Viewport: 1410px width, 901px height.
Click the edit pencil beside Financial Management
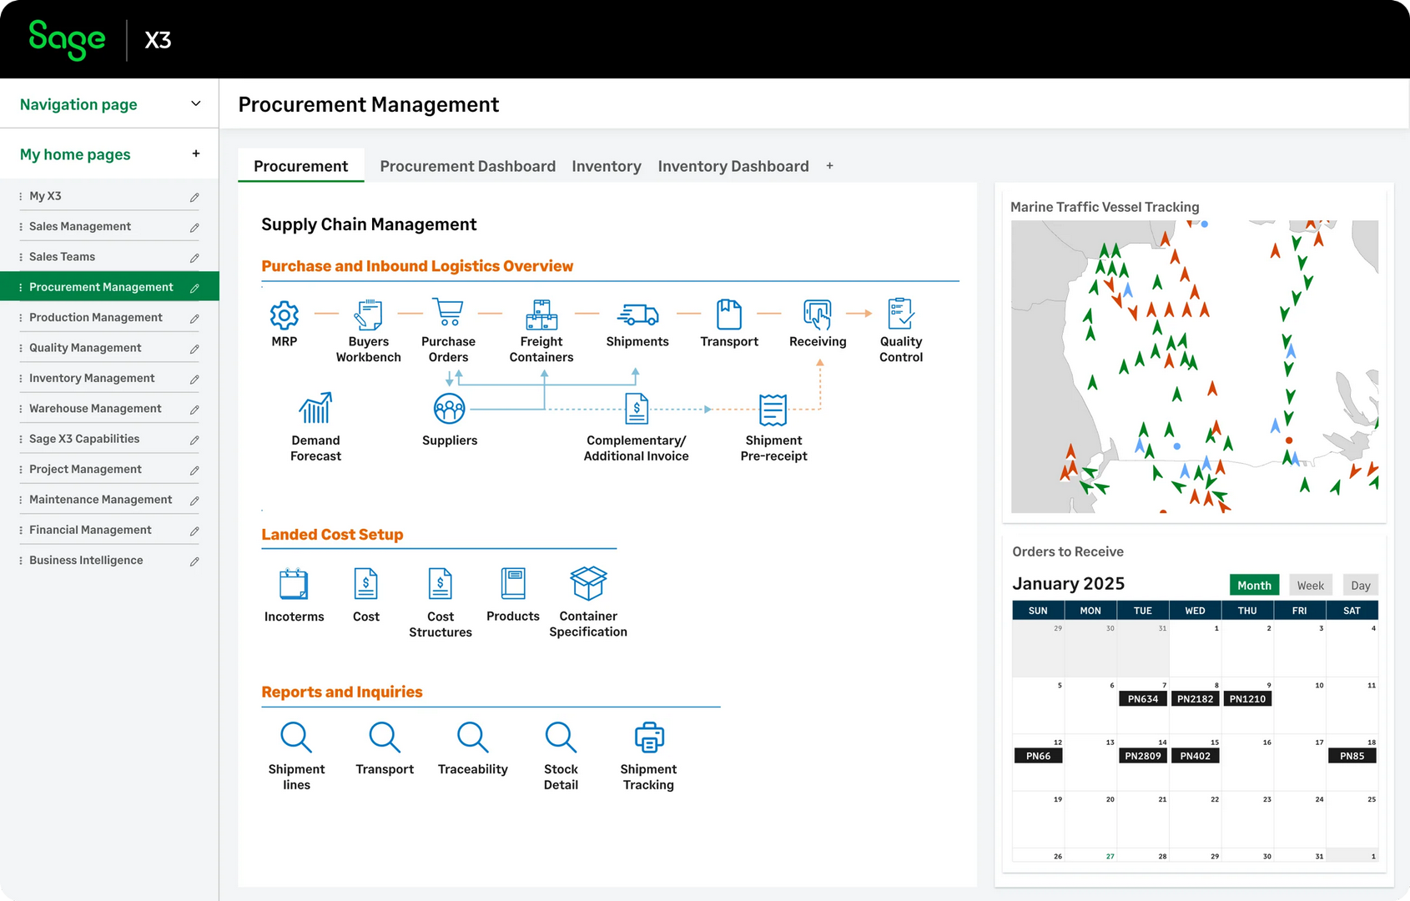pyautogui.click(x=194, y=531)
